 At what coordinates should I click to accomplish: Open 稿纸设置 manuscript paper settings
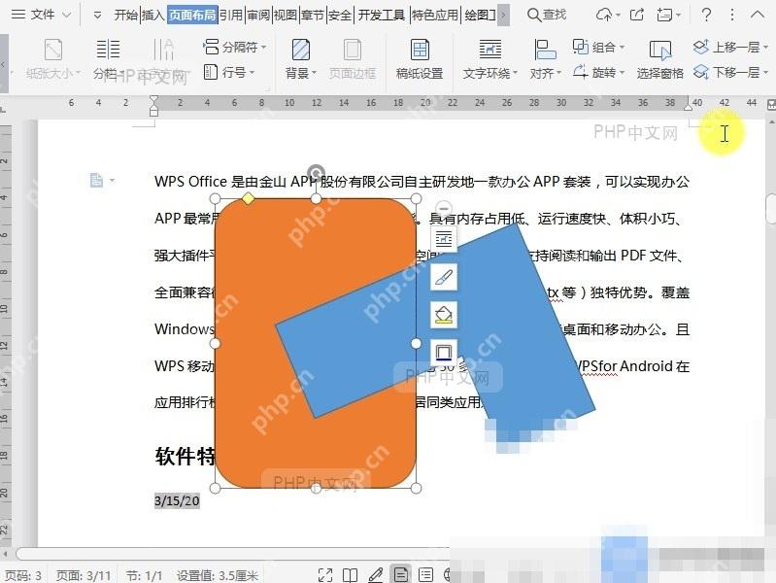point(420,59)
